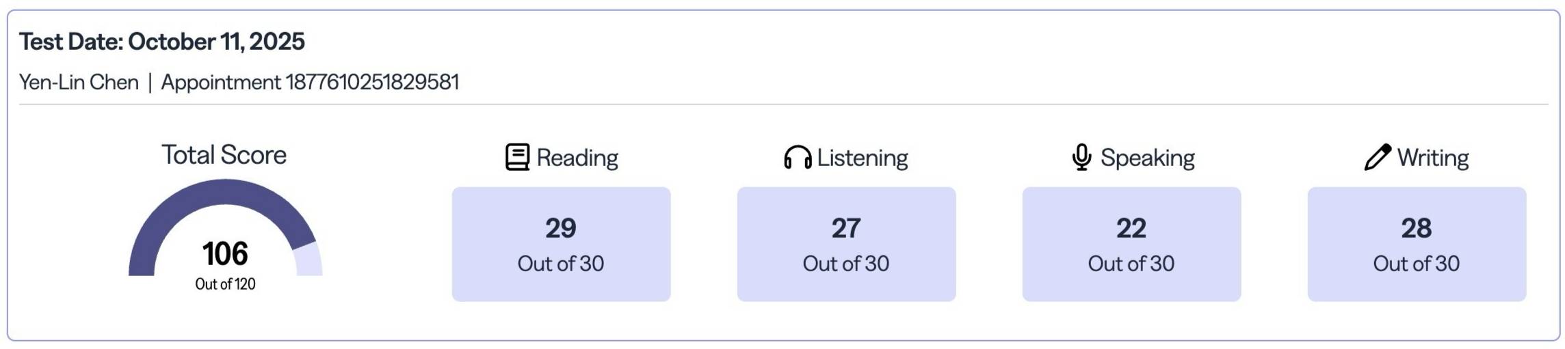
Task: Click the total score number 106
Action: pyautogui.click(x=225, y=253)
